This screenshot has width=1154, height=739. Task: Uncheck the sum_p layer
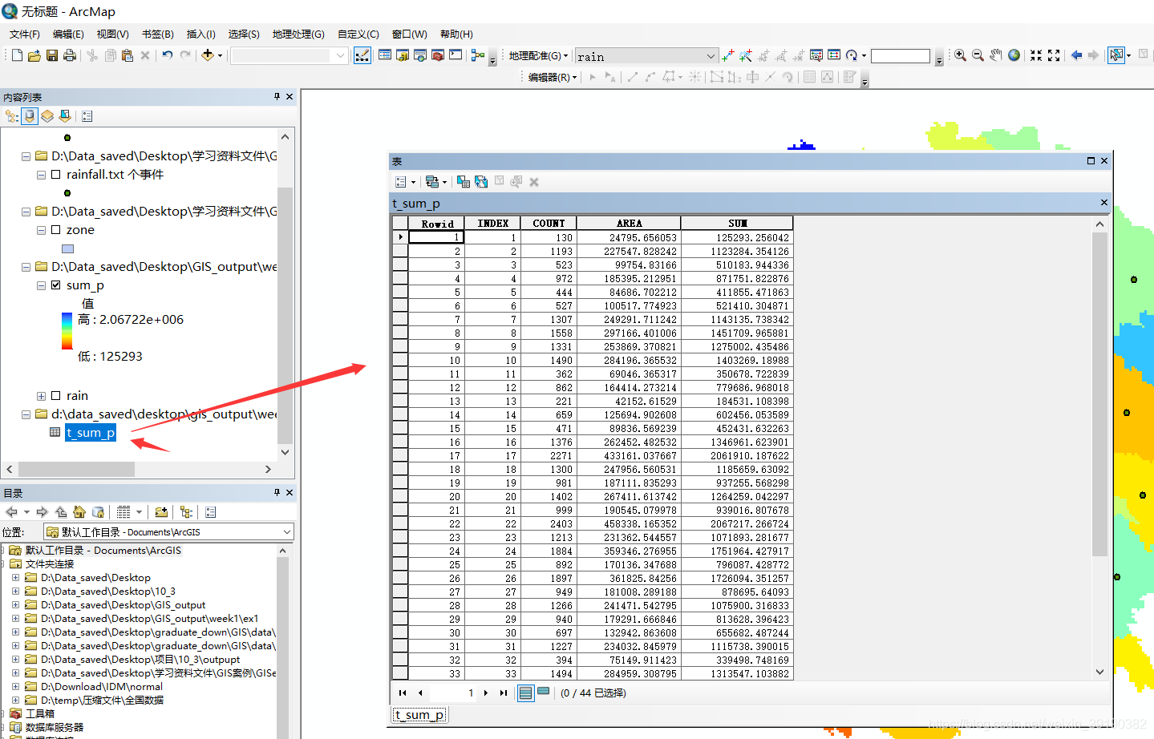tap(55, 285)
